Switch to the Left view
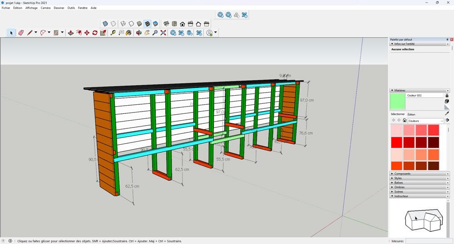The width and height of the screenshot is (454, 244). coord(207,24)
